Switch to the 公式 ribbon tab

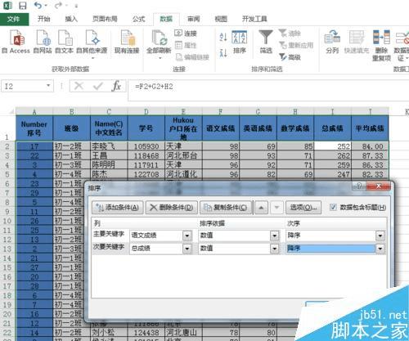coord(139,19)
